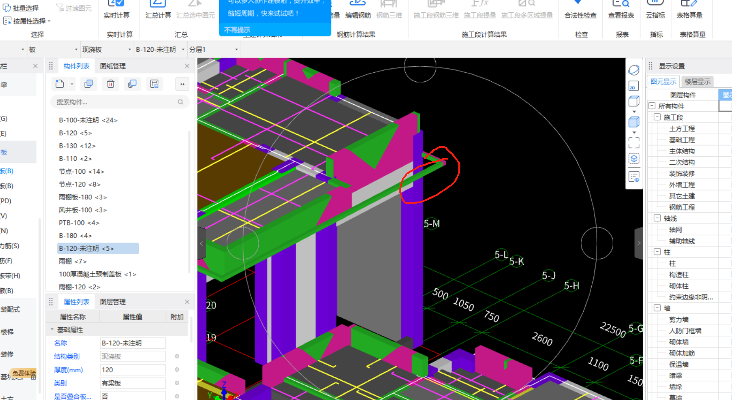The image size is (732, 400).
Task: Switch to 楼层显示 tab
Action: [x=697, y=81]
